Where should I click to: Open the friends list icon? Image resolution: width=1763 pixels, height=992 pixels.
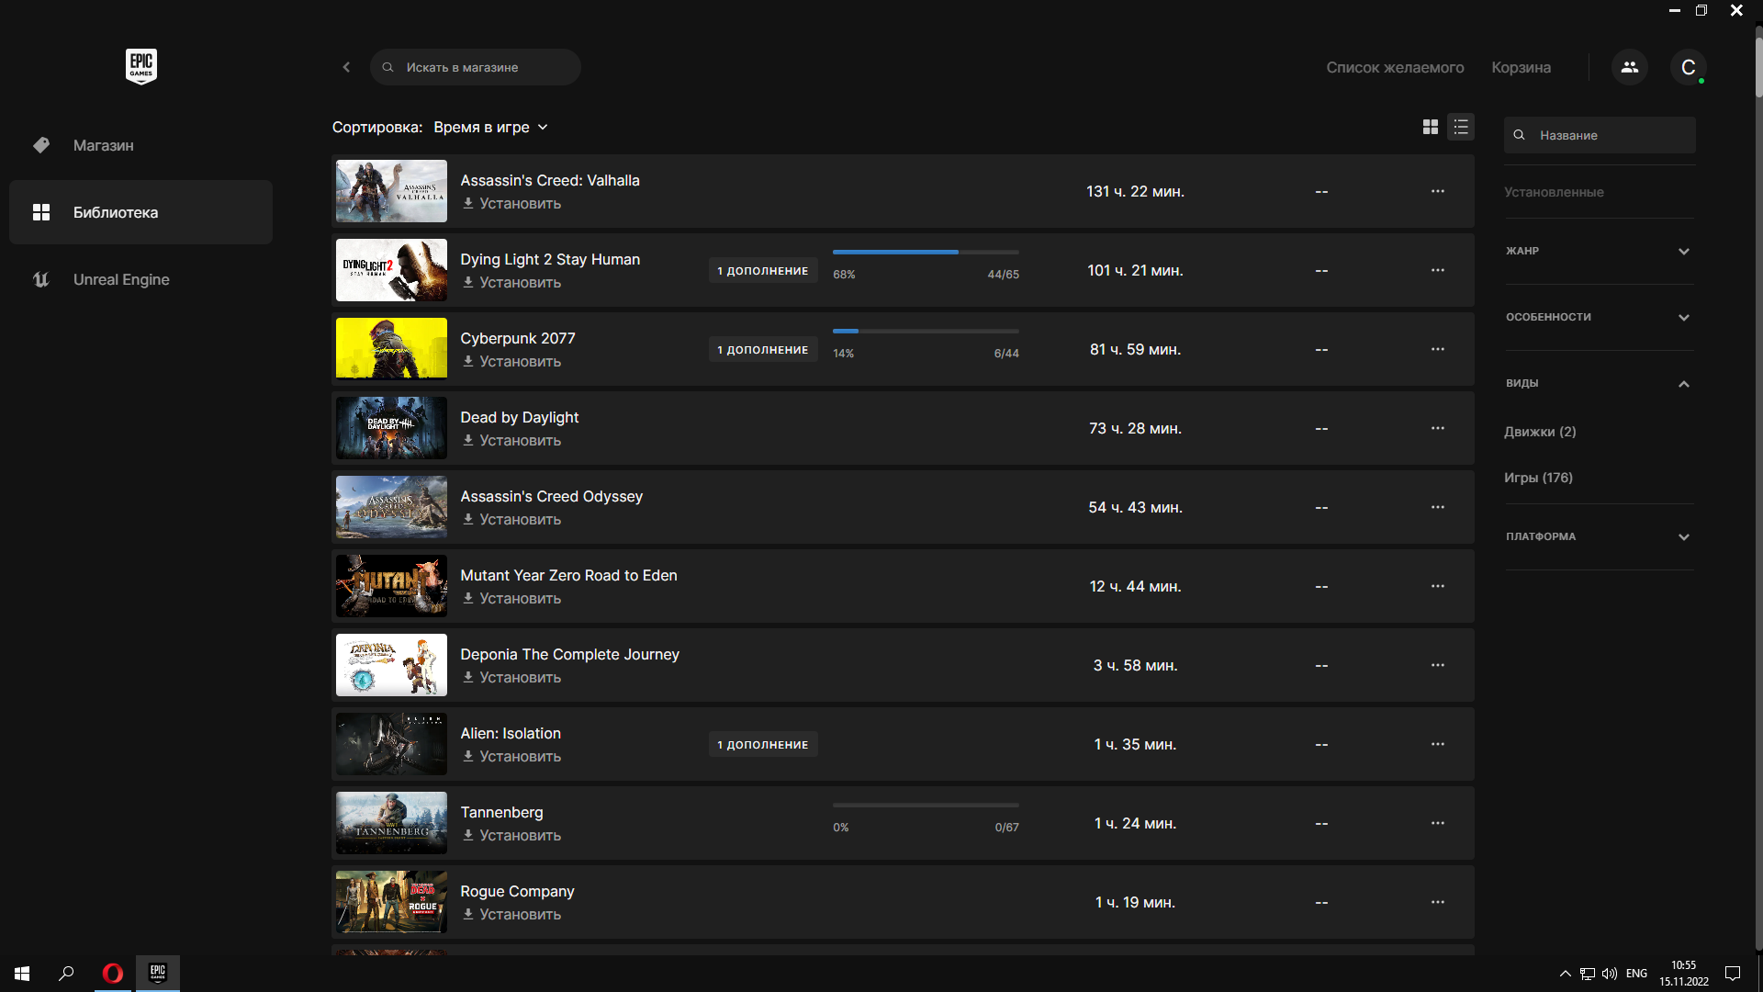[x=1630, y=67]
